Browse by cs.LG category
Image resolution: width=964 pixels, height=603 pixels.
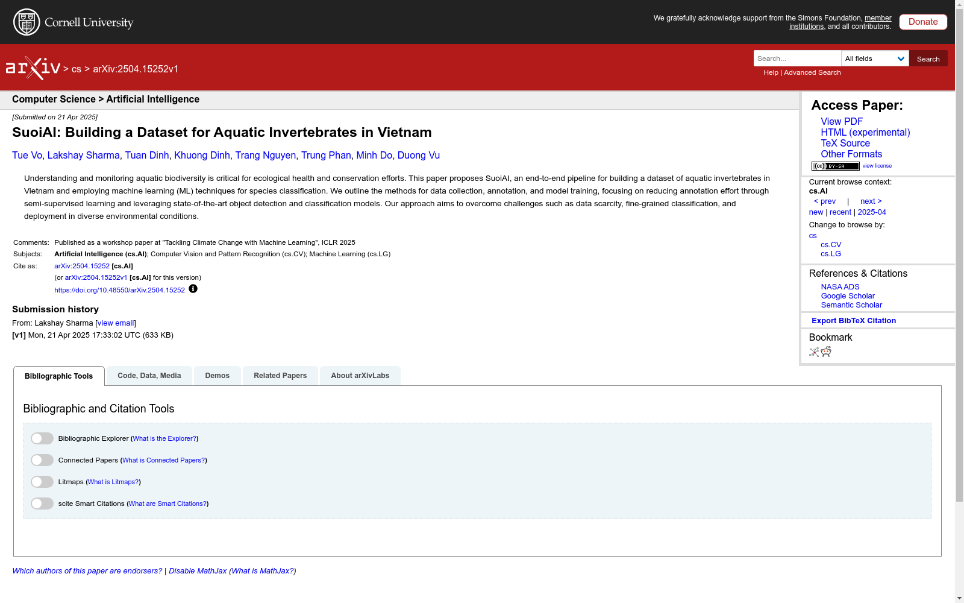coord(831,254)
